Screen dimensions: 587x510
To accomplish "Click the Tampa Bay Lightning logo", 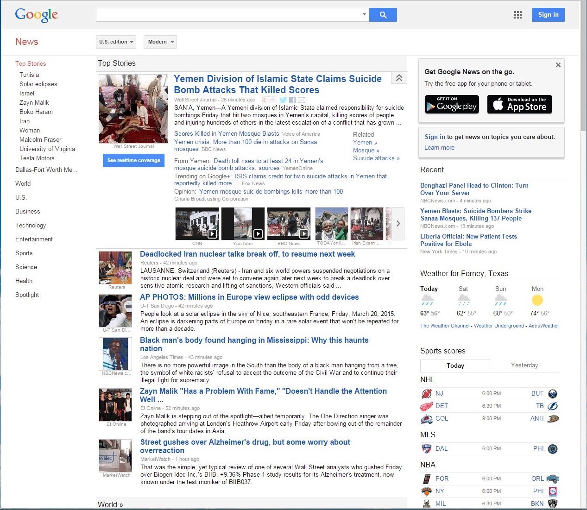I will [552, 406].
